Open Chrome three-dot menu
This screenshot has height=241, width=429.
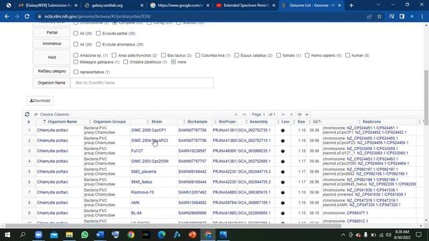[x=422, y=16]
